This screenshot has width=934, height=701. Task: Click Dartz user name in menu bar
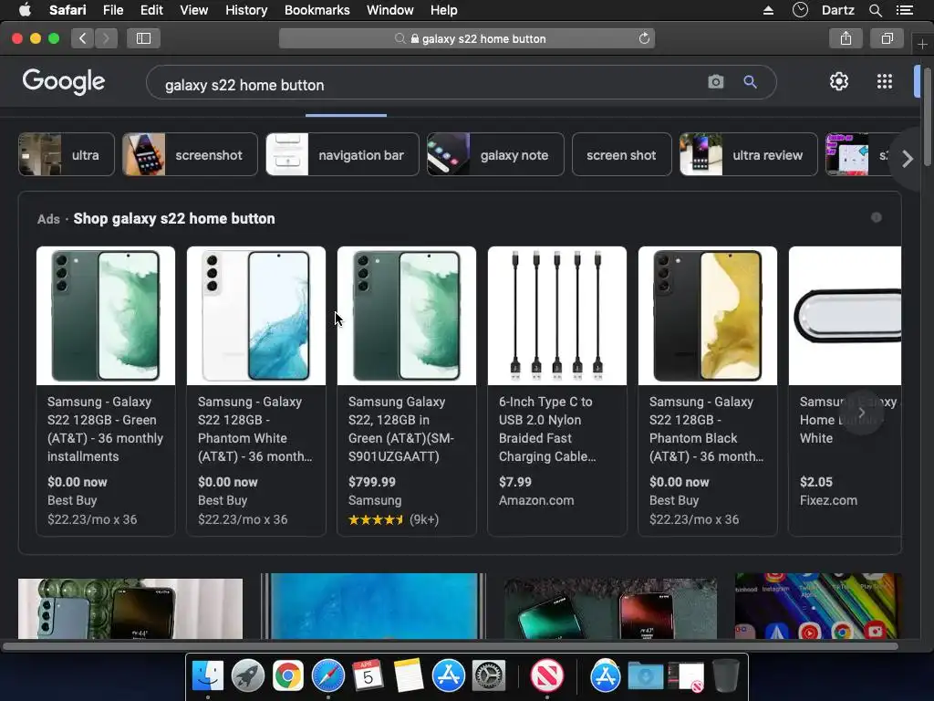coord(837,10)
